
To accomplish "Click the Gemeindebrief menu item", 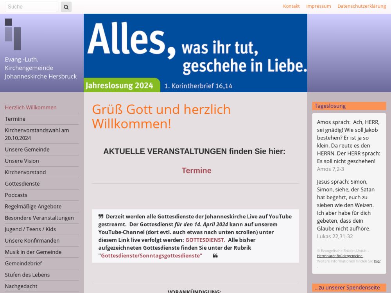I will [23, 263].
